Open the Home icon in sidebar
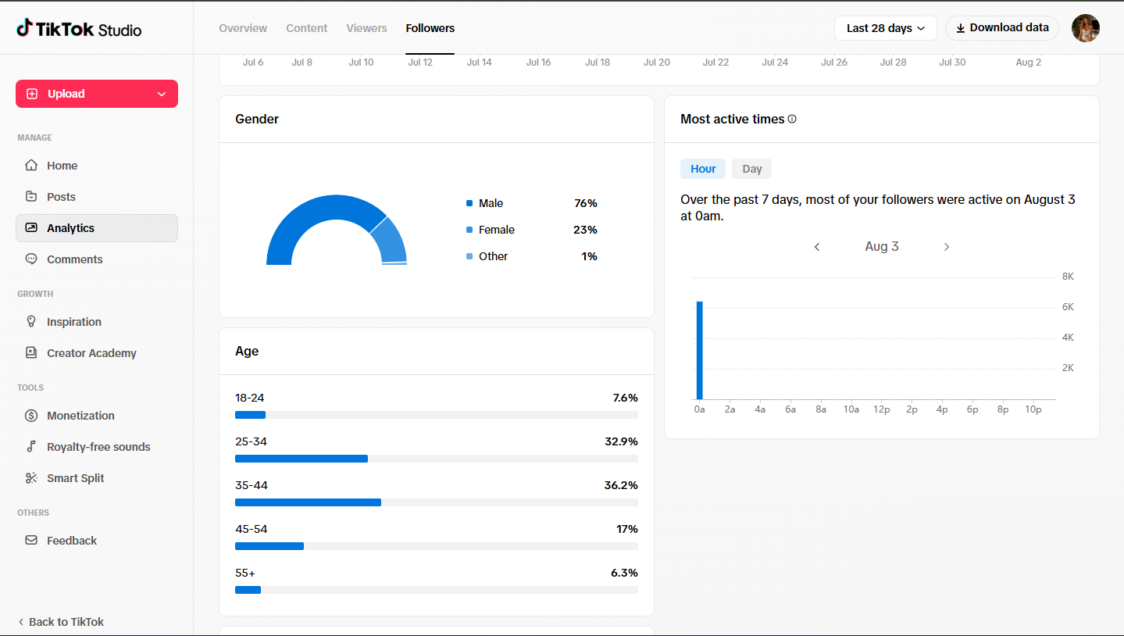 click(31, 166)
